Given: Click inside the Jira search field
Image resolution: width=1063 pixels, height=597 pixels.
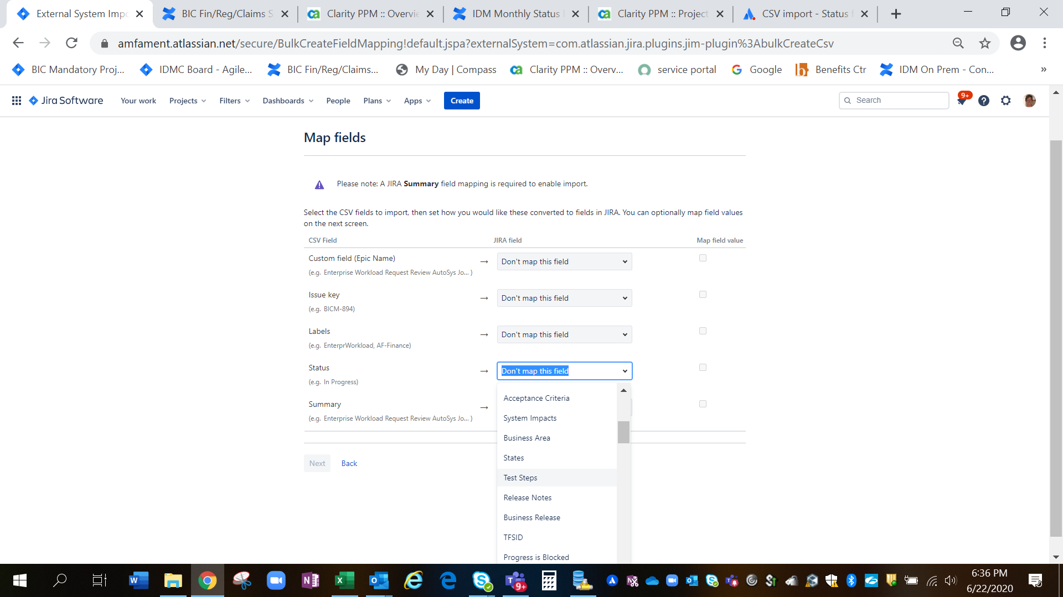Looking at the screenshot, I should click(x=894, y=100).
